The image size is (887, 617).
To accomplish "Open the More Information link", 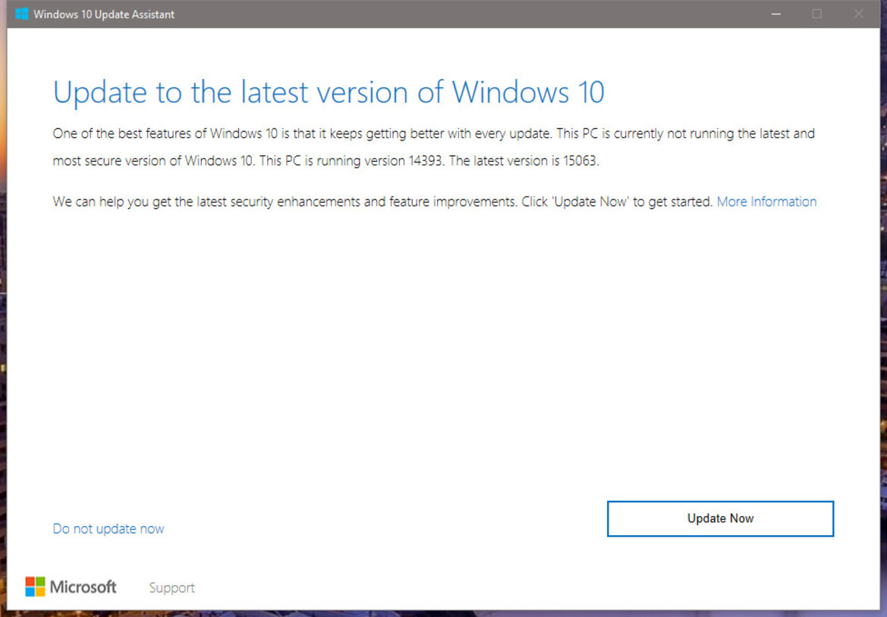I will pos(766,202).
